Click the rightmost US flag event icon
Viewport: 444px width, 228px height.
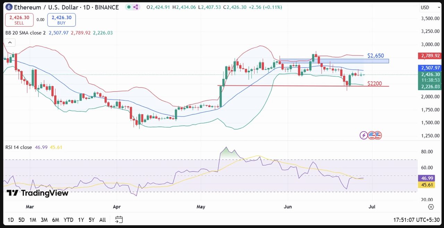click(x=378, y=135)
